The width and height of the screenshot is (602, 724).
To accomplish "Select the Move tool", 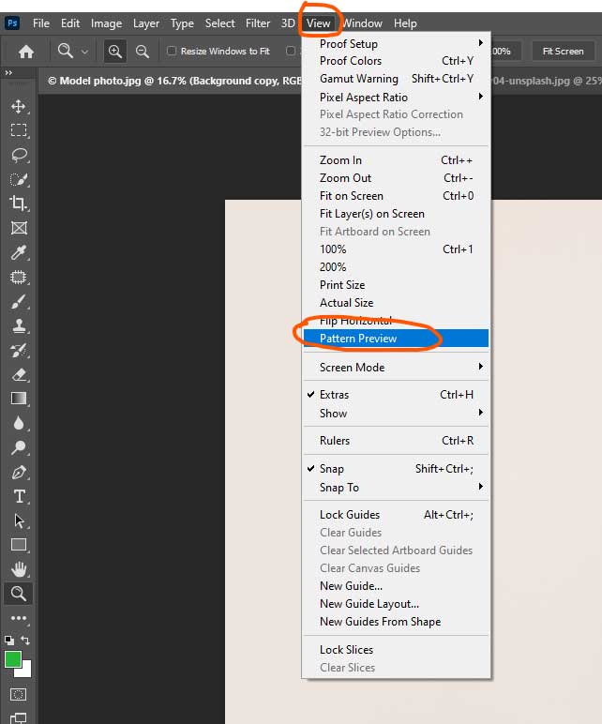I will point(19,106).
